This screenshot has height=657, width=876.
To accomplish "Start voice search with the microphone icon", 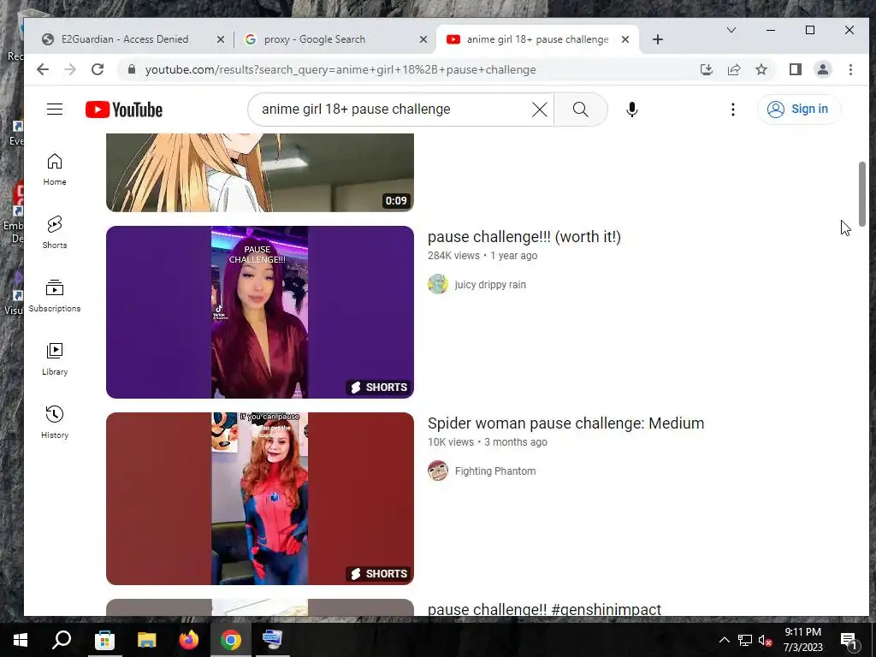I will click(632, 109).
